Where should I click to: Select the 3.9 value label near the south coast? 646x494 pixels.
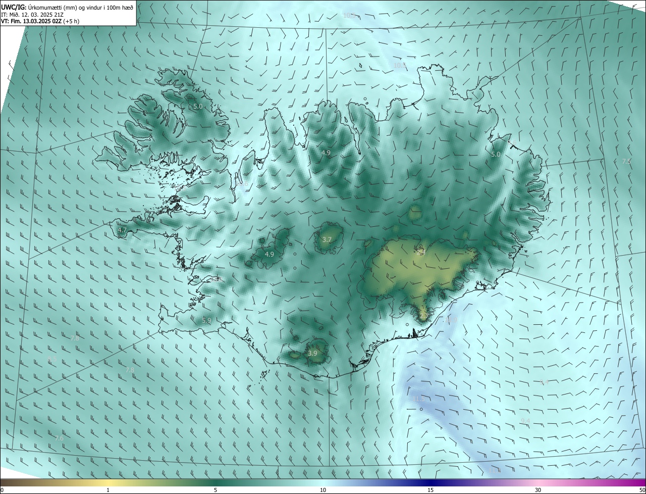coord(312,354)
